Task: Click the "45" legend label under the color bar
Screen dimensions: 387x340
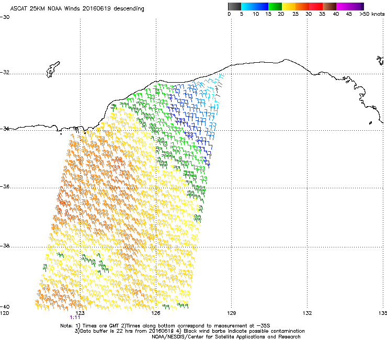Action: coord(349,14)
